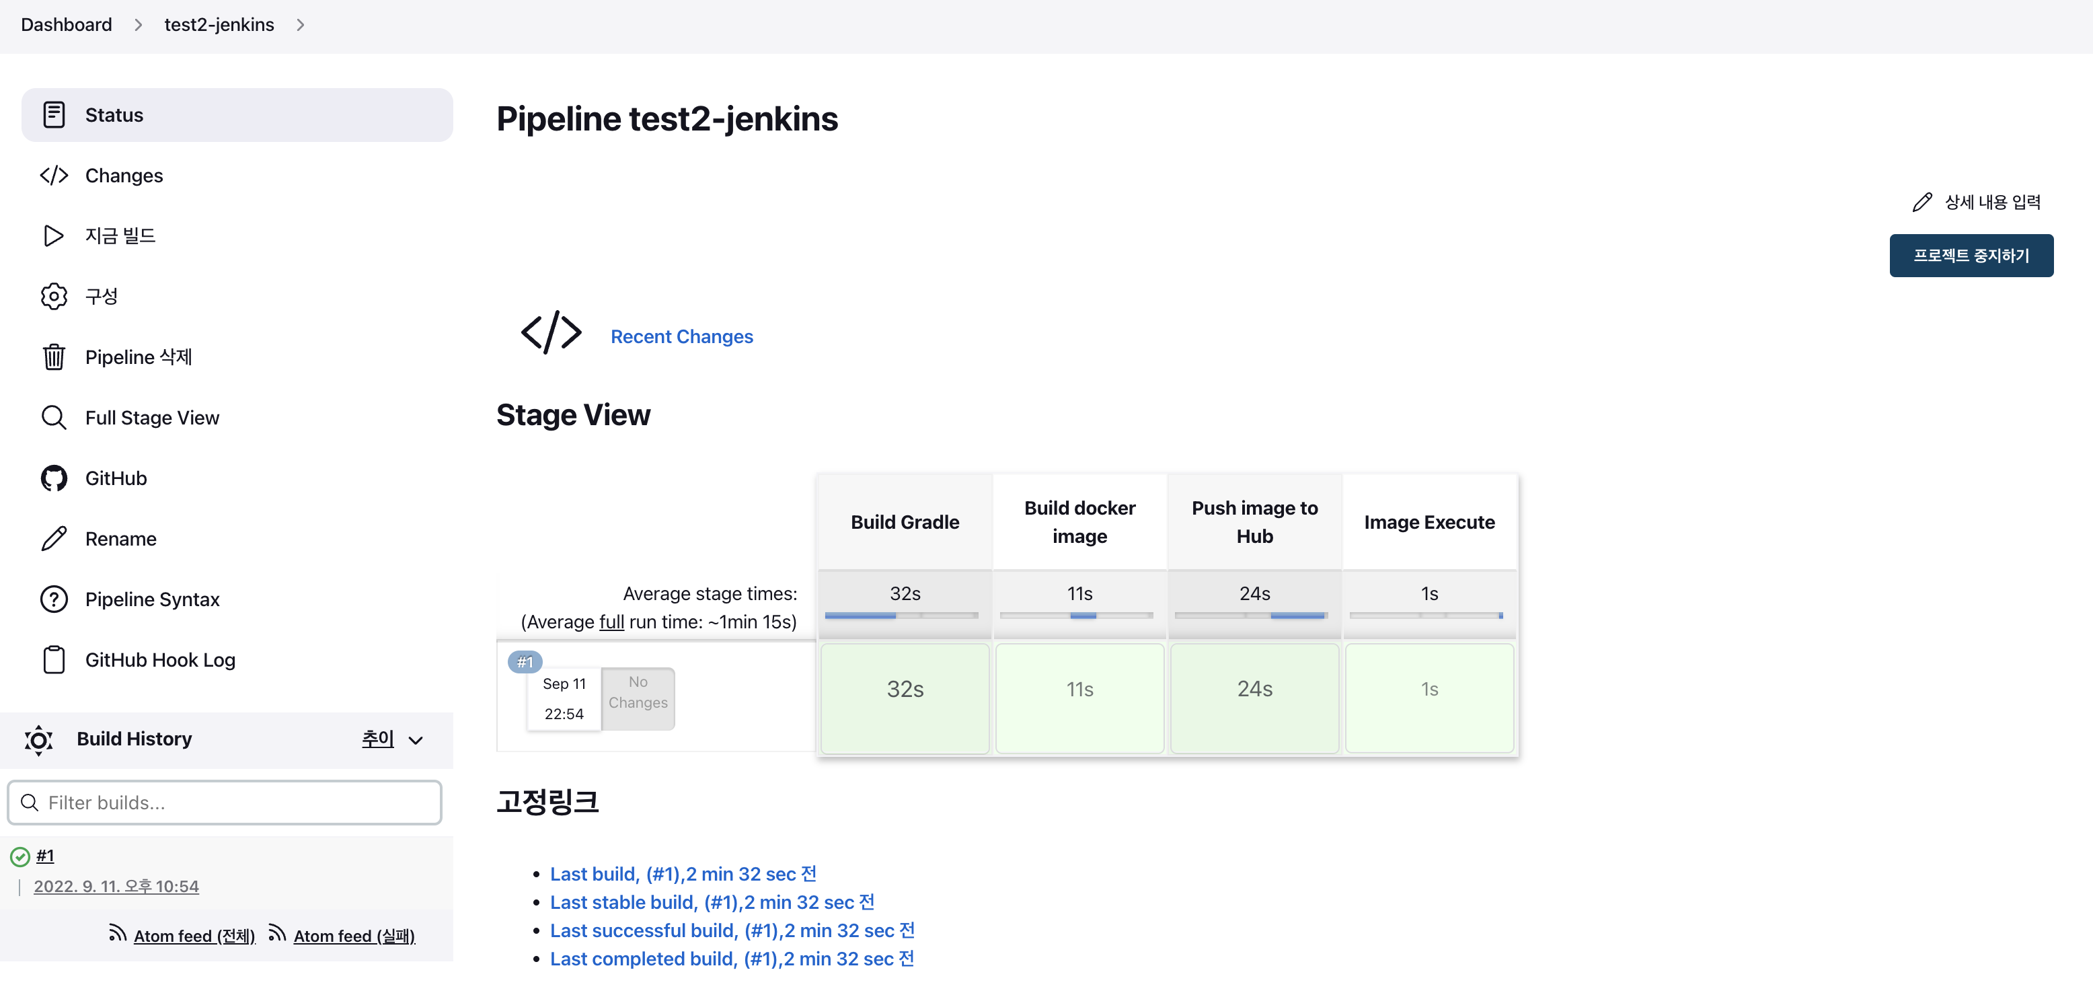Click the pencil icon beside 상세 내용 입력
The height and width of the screenshot is (997, 2093).
pyautogui.click(x=1921, y=202)
